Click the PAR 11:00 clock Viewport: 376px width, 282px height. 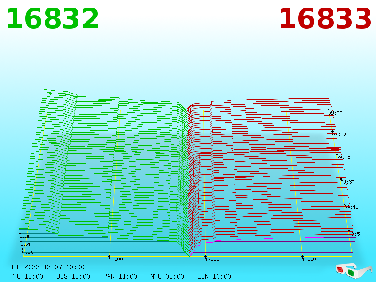[120, 276]
